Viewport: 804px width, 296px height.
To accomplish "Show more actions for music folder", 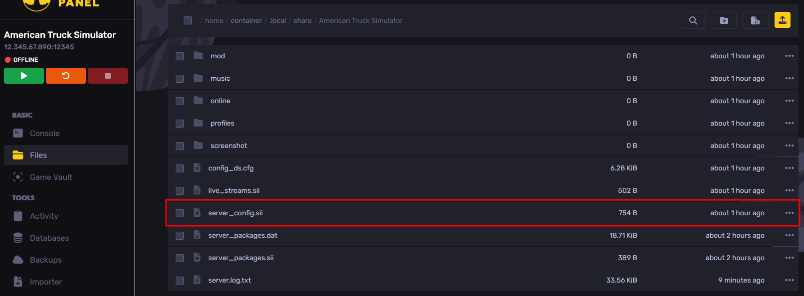I will (789, 78).
